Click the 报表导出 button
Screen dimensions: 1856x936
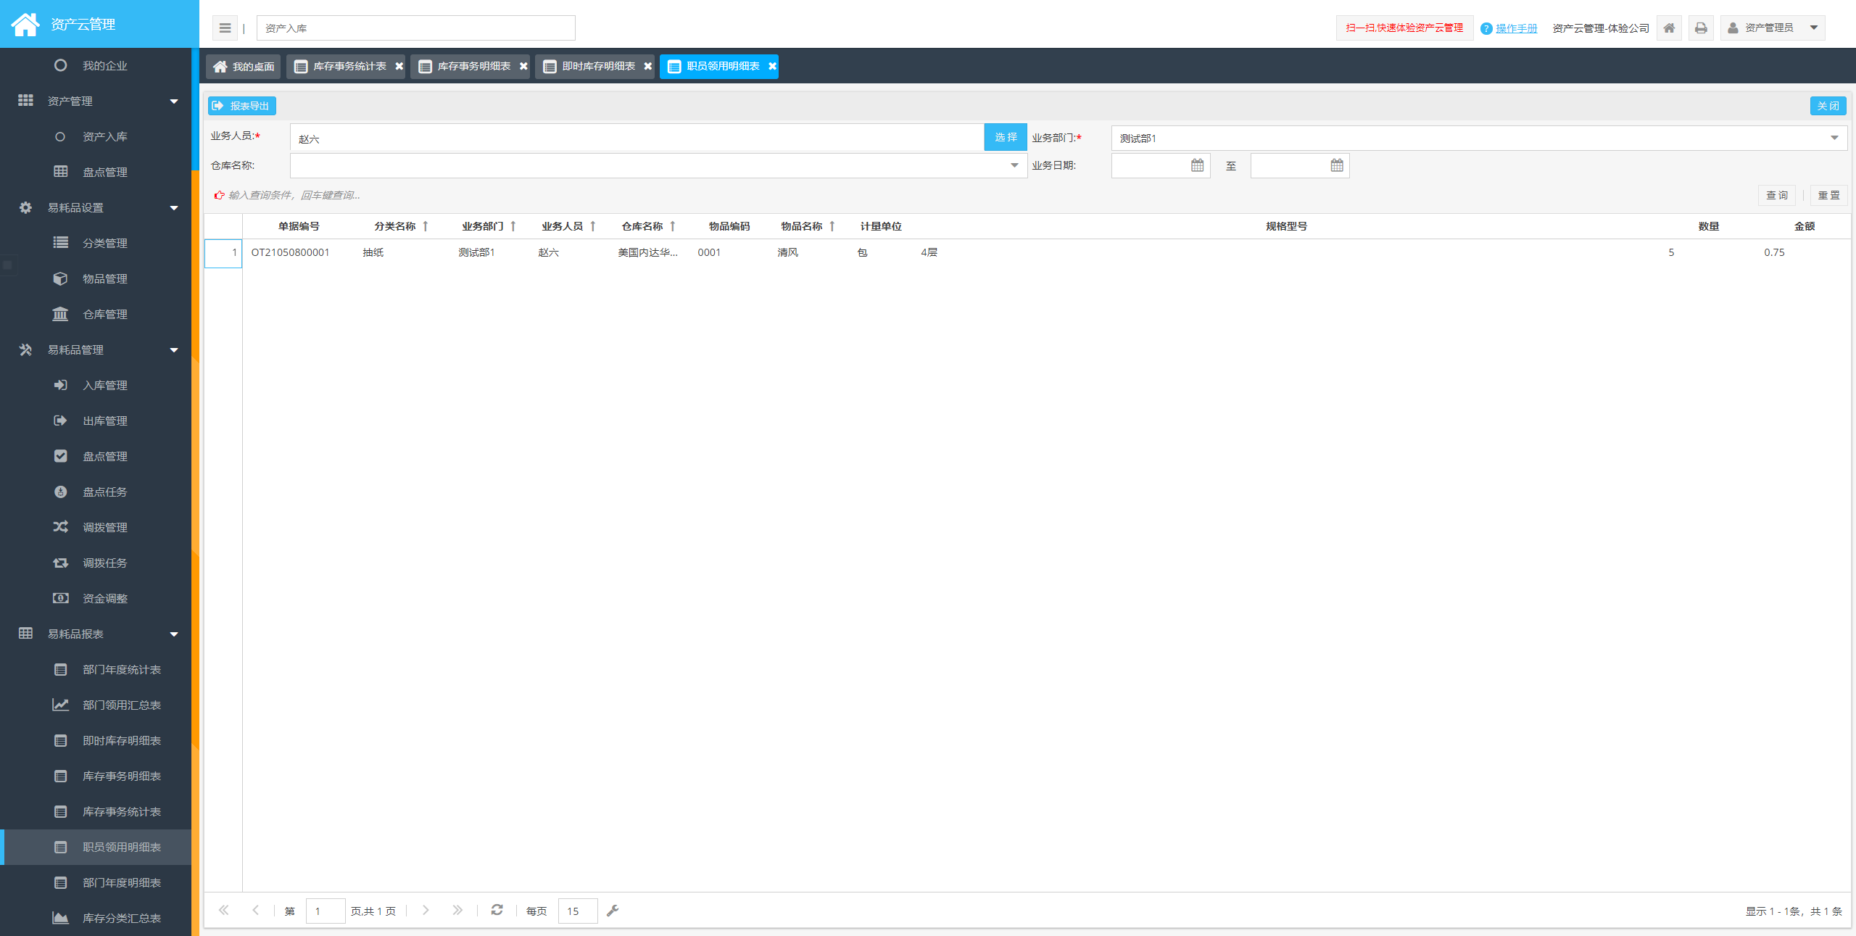[241, 106]
